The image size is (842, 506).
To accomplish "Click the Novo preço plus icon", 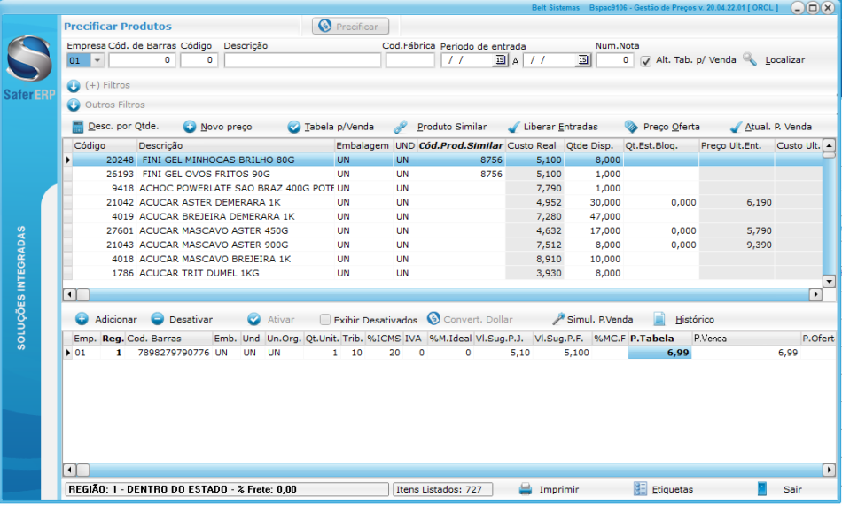I will coord(190,127).
